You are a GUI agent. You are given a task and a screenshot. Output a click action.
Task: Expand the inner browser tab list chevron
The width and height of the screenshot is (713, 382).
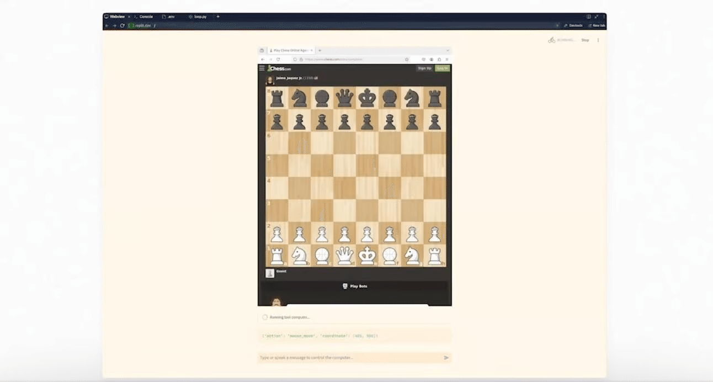pyautogui.click(x=447, y=50)
